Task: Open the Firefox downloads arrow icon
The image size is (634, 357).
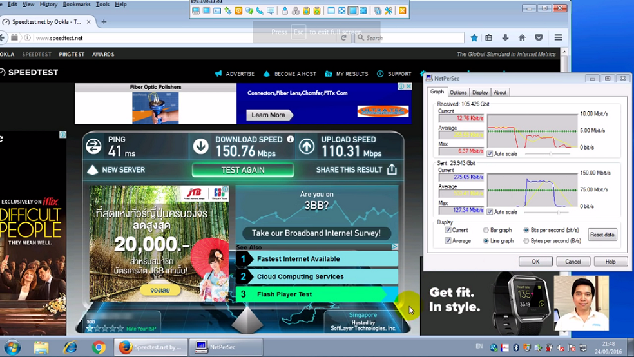Action: [x=505, y=38]
